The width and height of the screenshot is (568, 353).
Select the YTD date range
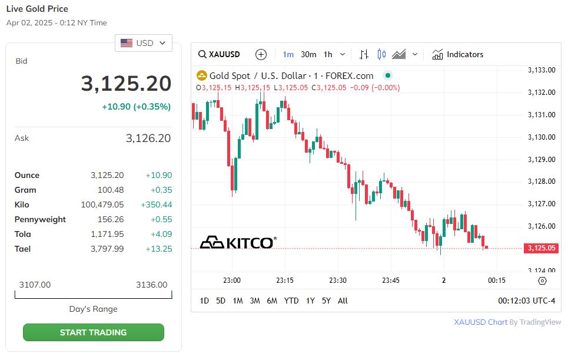tap(291, 301)
